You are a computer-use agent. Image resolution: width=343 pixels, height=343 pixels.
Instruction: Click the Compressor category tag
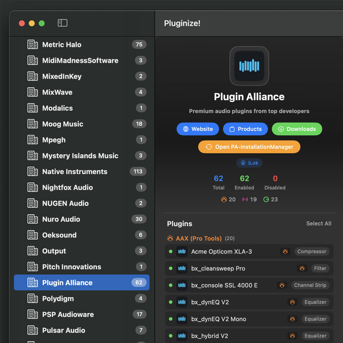coord(312,251)
